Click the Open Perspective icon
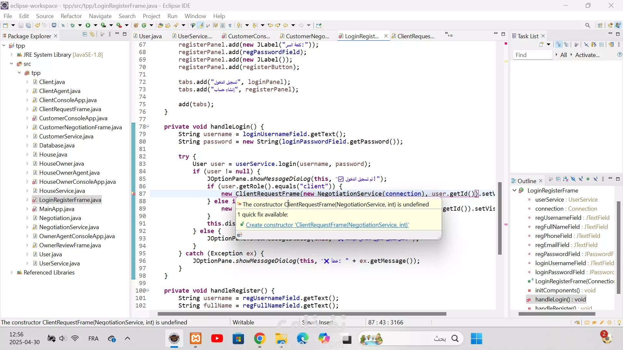Screen dimensions: 623x350 (600, 25)
